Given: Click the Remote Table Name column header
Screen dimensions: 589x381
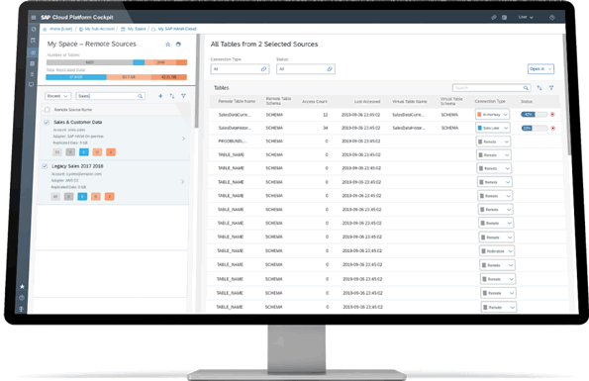Looking at the screenshot, I should coord(237,101).
